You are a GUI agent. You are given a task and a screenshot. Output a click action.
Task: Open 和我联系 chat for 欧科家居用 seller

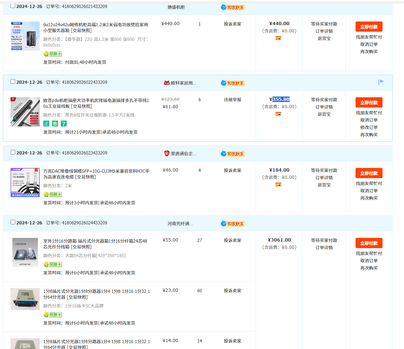(x=232, y=83)
